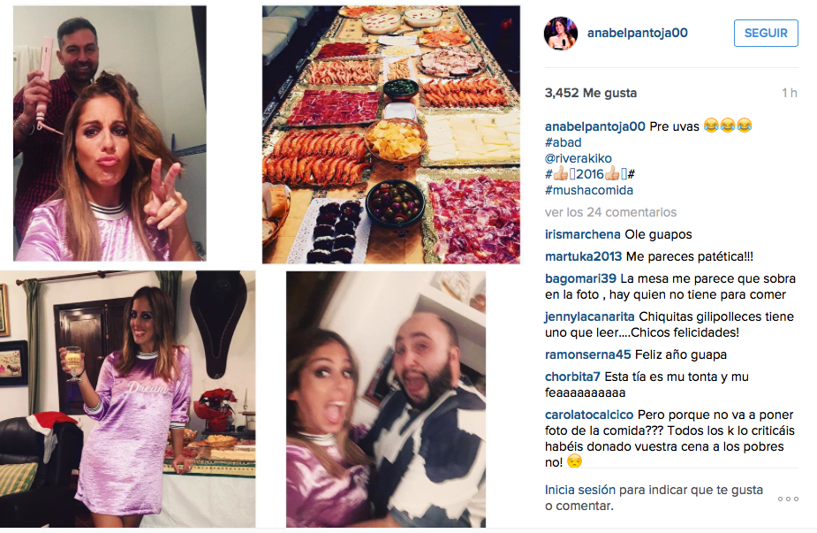Open irismarchena commenter profile
This screenshot has height=533, width=817.
point(583,235)
